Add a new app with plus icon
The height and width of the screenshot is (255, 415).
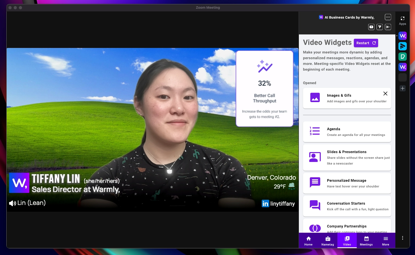click(403, 88)
